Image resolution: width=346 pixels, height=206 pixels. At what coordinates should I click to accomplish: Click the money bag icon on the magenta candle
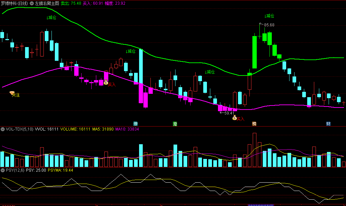(x=106, y=82)
